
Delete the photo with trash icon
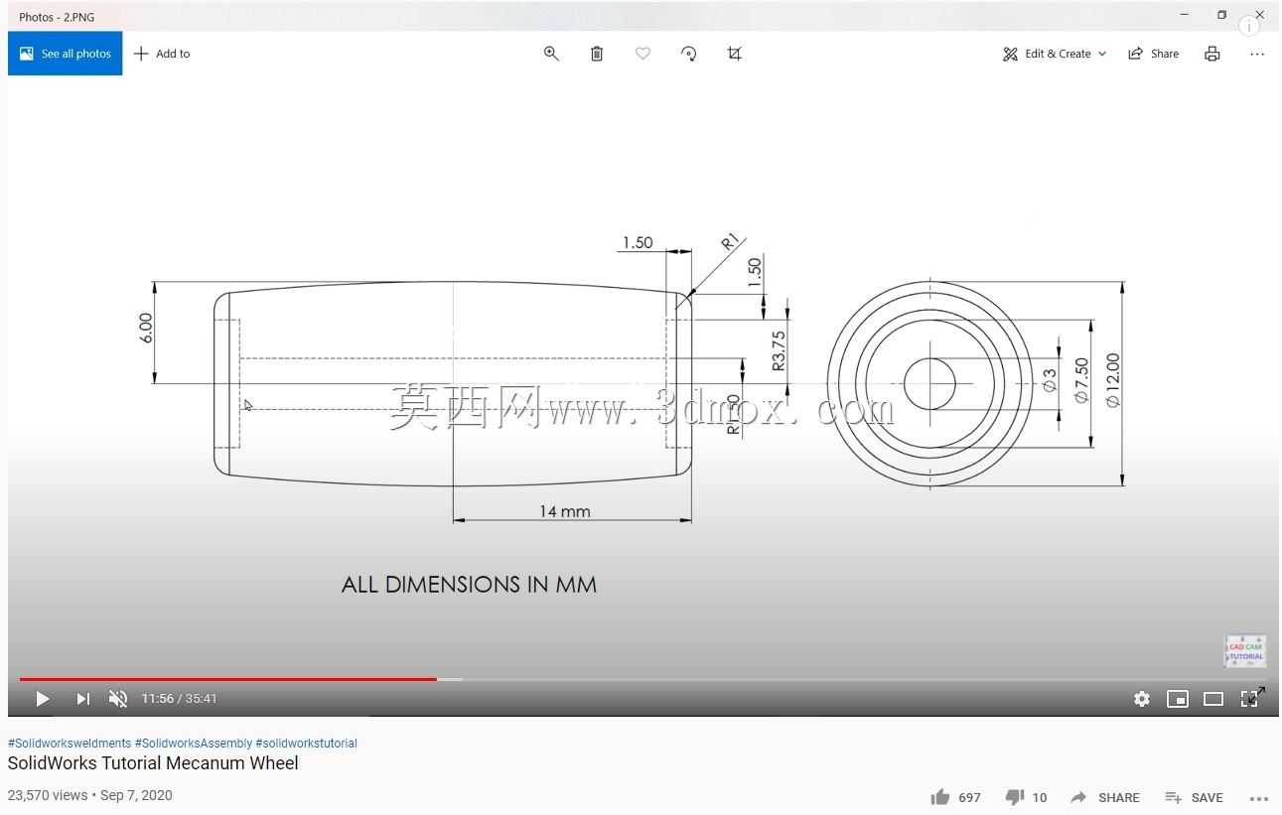click(597, 54)
